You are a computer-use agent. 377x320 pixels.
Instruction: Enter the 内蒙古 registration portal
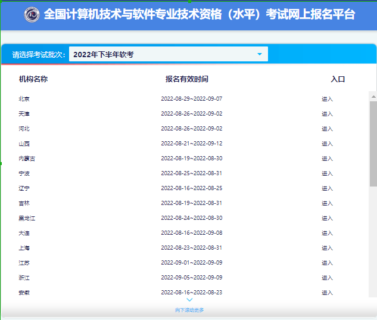pos(327,159)
